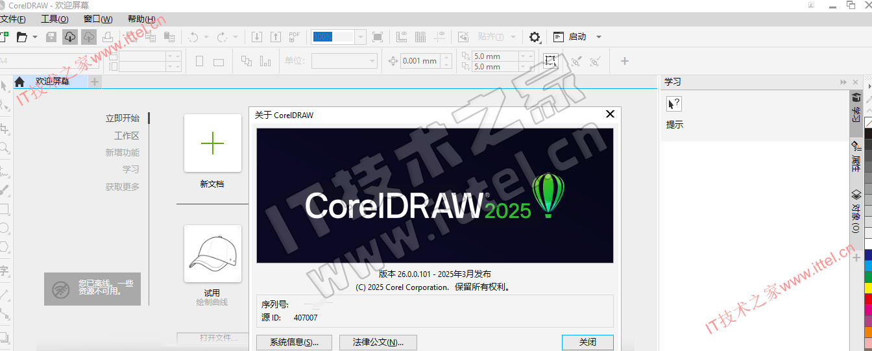872x351 pixels.
Task: Open the 工具 menu
Action: pyautogui.click(x=54, y=19)
